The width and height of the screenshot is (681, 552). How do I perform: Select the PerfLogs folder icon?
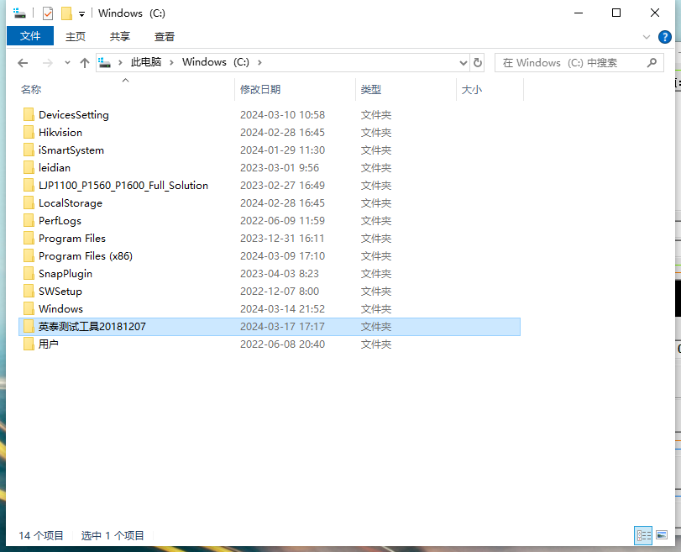(29, 220)
